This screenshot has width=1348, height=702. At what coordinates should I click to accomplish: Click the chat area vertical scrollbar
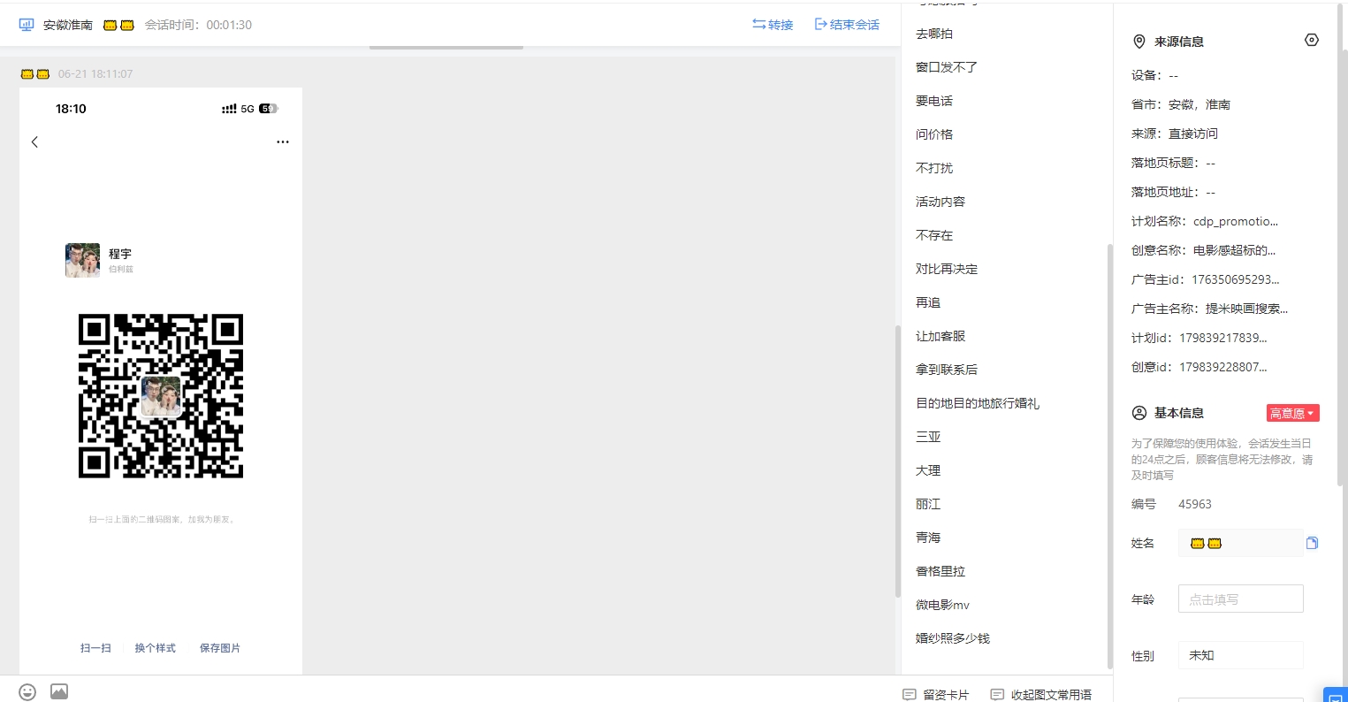click(x=897, y=461)
